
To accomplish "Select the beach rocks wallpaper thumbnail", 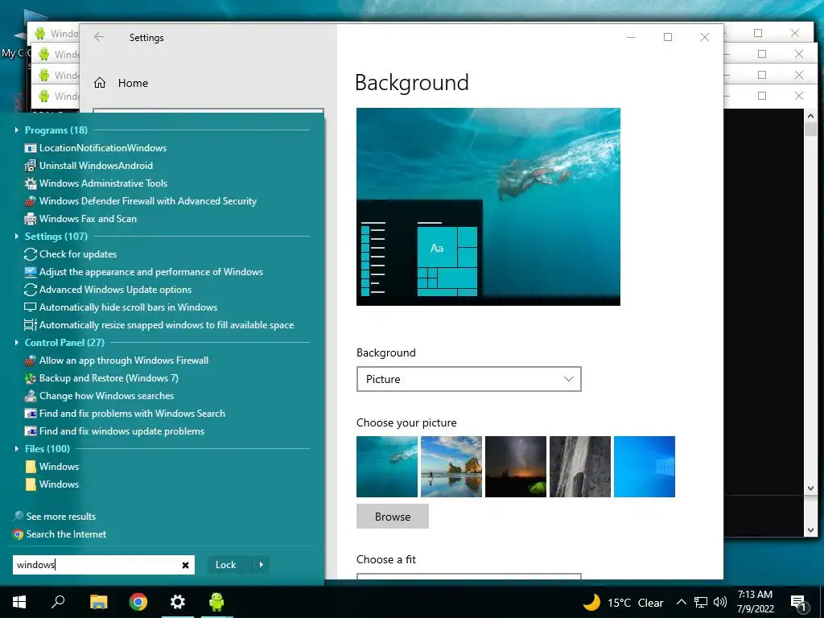I will click(x=451, y=467).
